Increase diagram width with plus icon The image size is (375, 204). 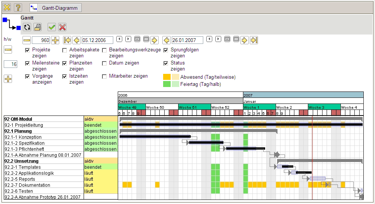click(x=55, y=40)
